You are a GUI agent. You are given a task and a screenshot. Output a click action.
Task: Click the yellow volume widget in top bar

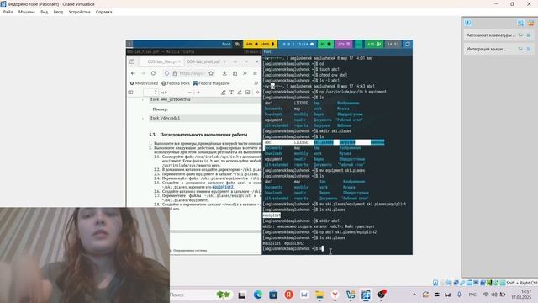[x=260, y=44]
